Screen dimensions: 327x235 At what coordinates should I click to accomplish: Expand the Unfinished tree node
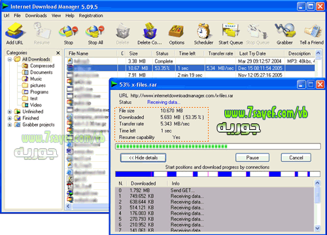coord(10,112)
